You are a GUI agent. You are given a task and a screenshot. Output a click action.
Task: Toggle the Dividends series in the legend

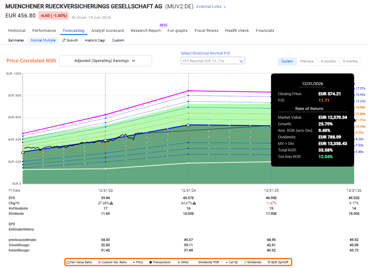point(245,262)
